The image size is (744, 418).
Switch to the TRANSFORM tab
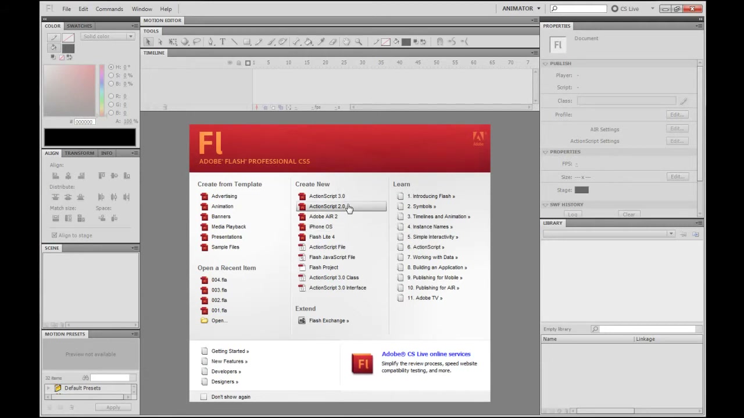[x=79, y=153]
